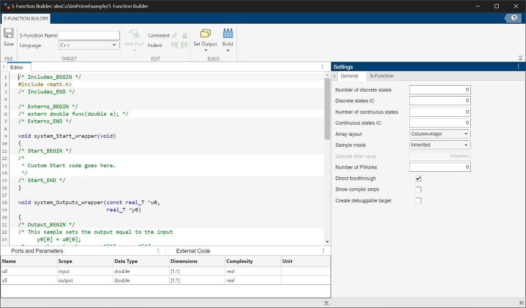The width and height of the screenshot is (526, 308).
Task: Open the Language dropdown showing C++
Action: click(88, 45)
